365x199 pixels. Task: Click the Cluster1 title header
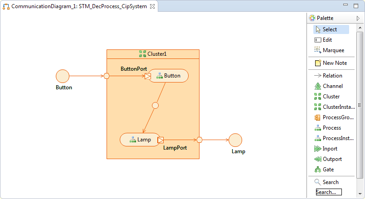pyautogui.click(x=153, y=54)
